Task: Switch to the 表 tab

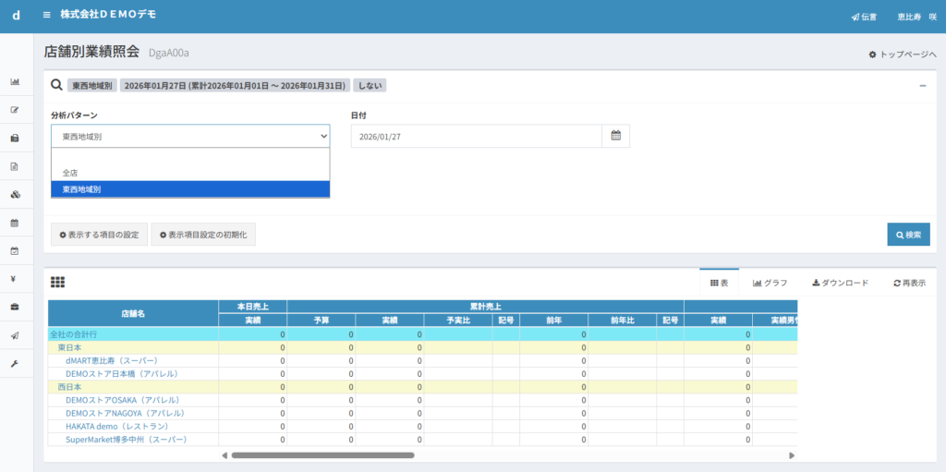Action: point(719,283)
